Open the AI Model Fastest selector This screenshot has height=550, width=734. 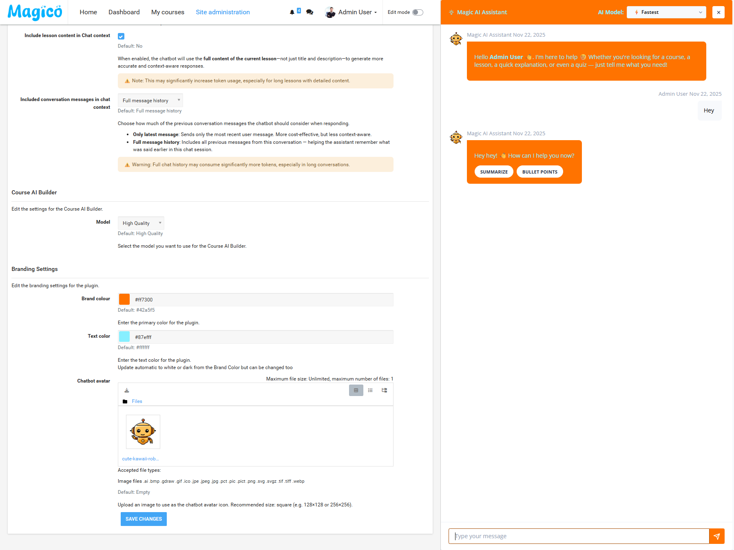666,12
